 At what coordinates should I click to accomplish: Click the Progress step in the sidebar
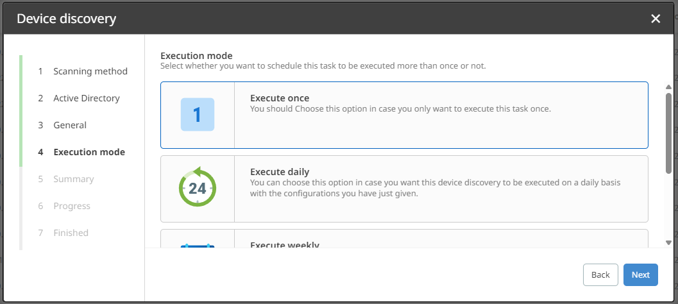coord(71,206)
